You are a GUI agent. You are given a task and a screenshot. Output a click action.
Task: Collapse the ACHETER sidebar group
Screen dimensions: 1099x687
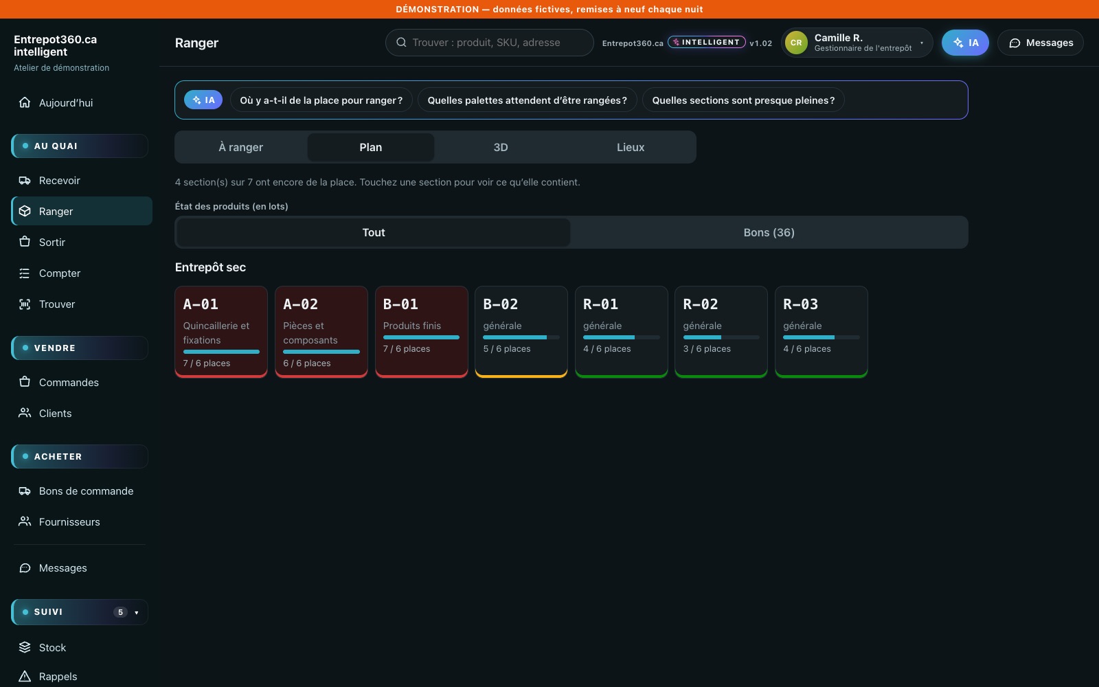[80, 456]
